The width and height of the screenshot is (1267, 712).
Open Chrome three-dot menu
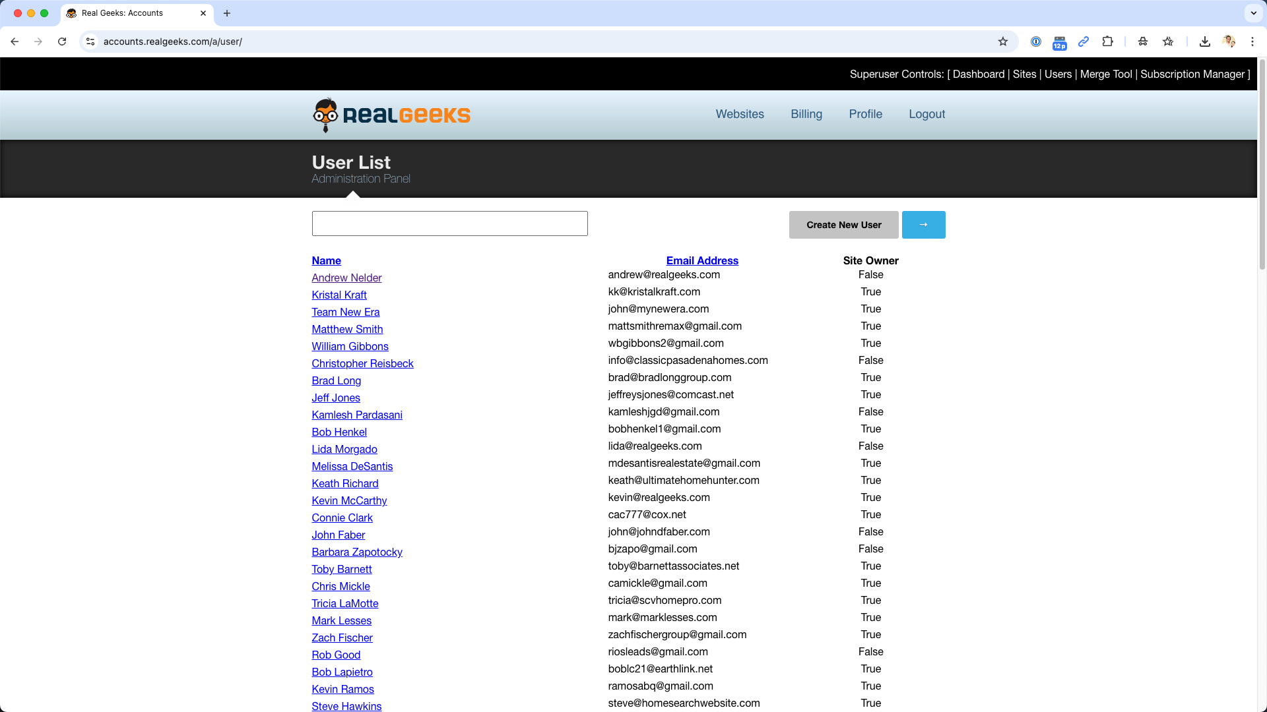coord(1252,42)
